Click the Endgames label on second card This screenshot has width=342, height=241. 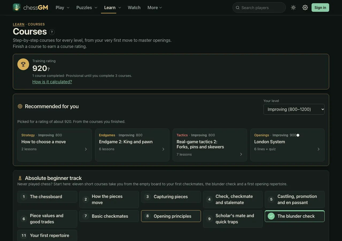(x=107, y=135)
